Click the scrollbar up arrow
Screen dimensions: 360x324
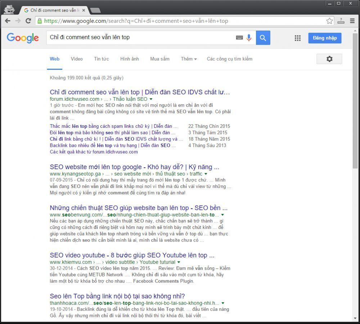355,30
